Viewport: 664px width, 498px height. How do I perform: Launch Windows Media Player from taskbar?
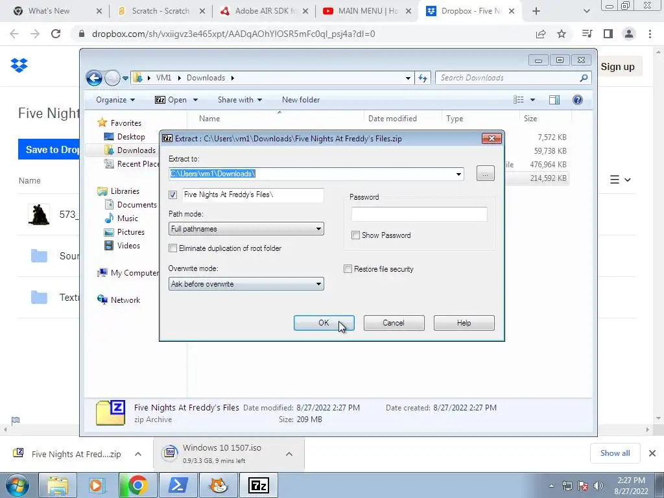point(97,485)
